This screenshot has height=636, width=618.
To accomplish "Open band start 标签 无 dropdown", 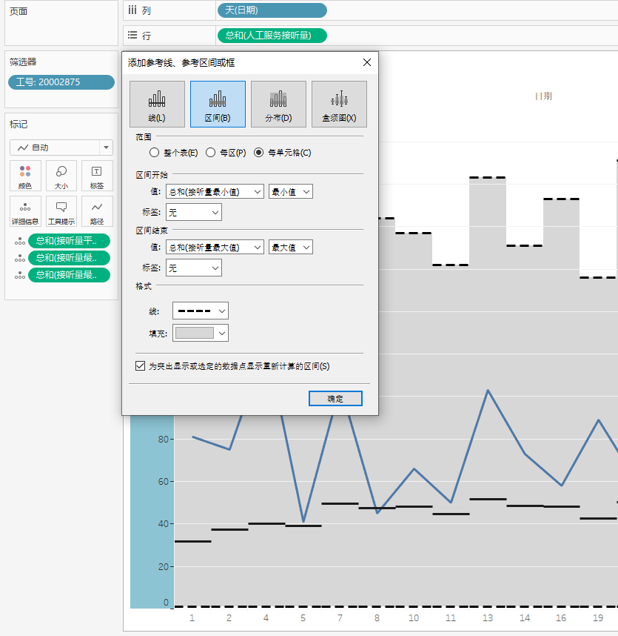I will [x=194, y=212].
